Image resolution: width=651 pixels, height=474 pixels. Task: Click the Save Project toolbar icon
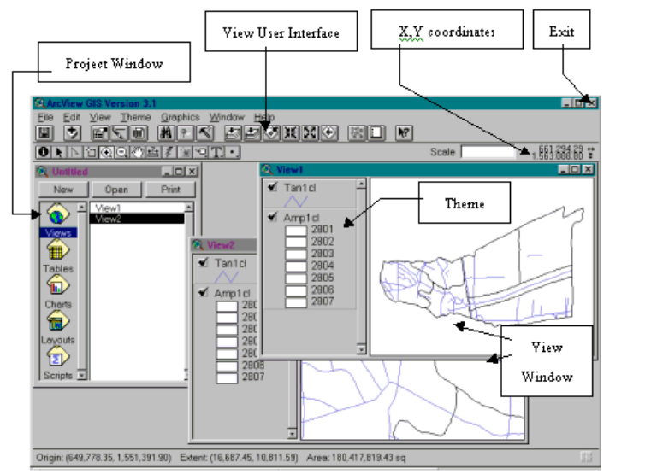click(44, 133)
